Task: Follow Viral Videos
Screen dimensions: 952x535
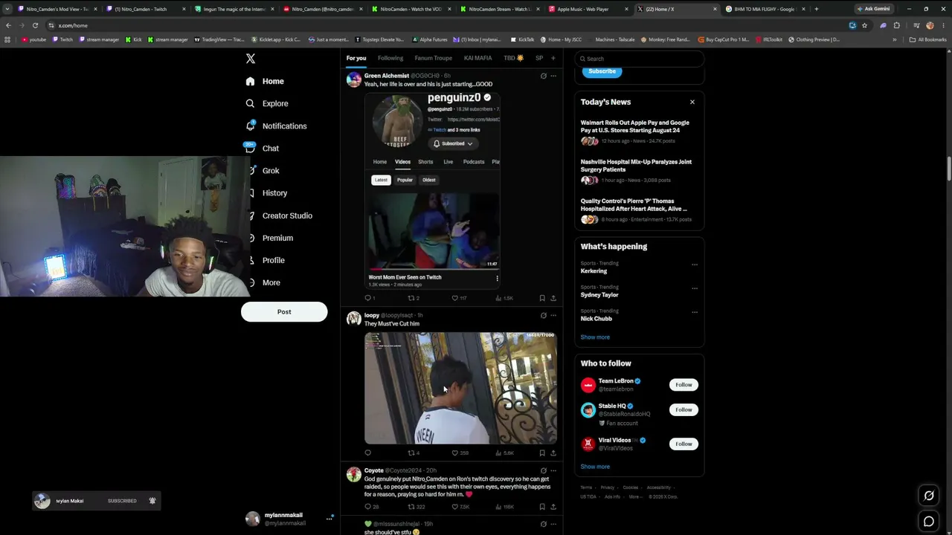Action: coord(684,444)
